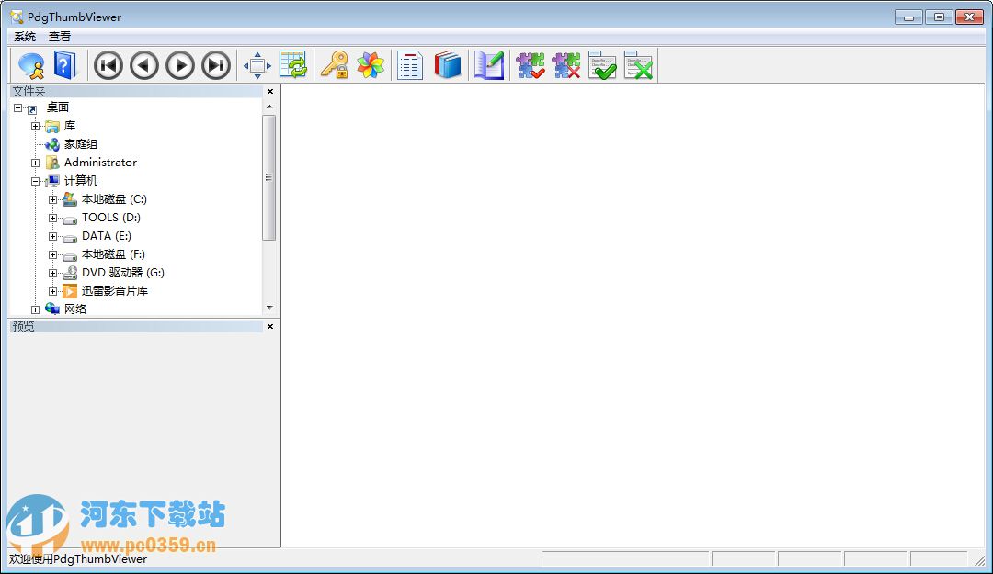Click the previous page navigation button

point(143,65)
